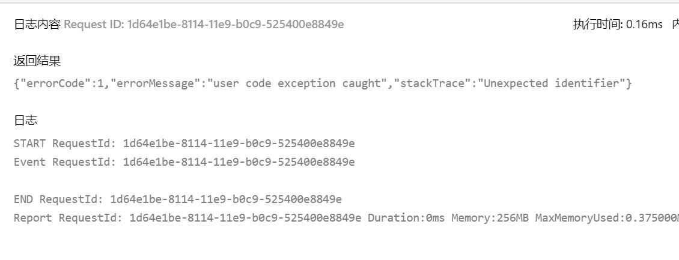Click the 返回结果 section heading
The width and height of the screenshot is (679, 260).
(x=37, y=61)
